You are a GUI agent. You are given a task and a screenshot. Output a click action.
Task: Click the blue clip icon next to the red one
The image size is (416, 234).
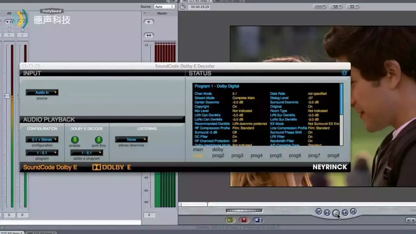click(x=258, y=220)
